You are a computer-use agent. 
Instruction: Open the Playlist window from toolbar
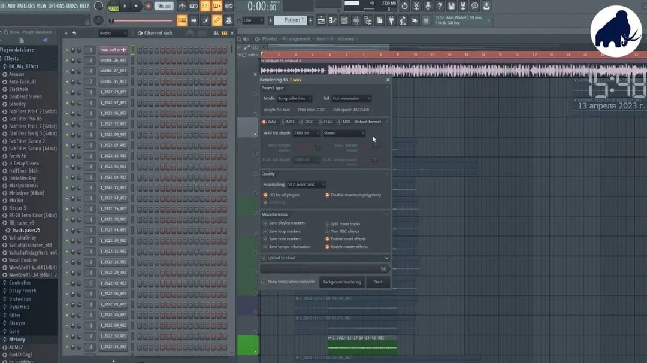(321, 20)
